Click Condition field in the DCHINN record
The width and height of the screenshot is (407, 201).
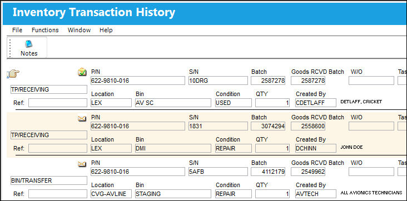point(234,148)
